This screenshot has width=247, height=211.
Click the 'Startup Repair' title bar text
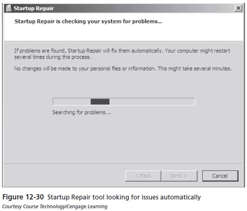coord(33,8)
